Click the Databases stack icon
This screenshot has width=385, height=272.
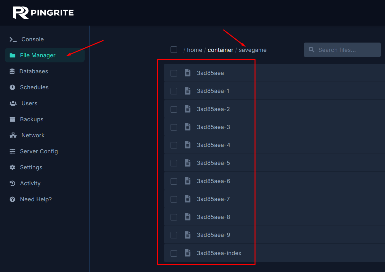[x=12, y=71]
